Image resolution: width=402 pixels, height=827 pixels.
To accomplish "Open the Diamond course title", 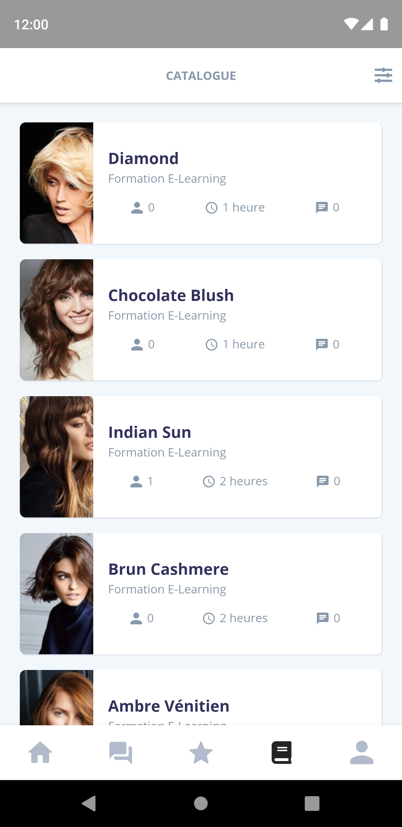I will pyautogui.click(x=143, y=158).
